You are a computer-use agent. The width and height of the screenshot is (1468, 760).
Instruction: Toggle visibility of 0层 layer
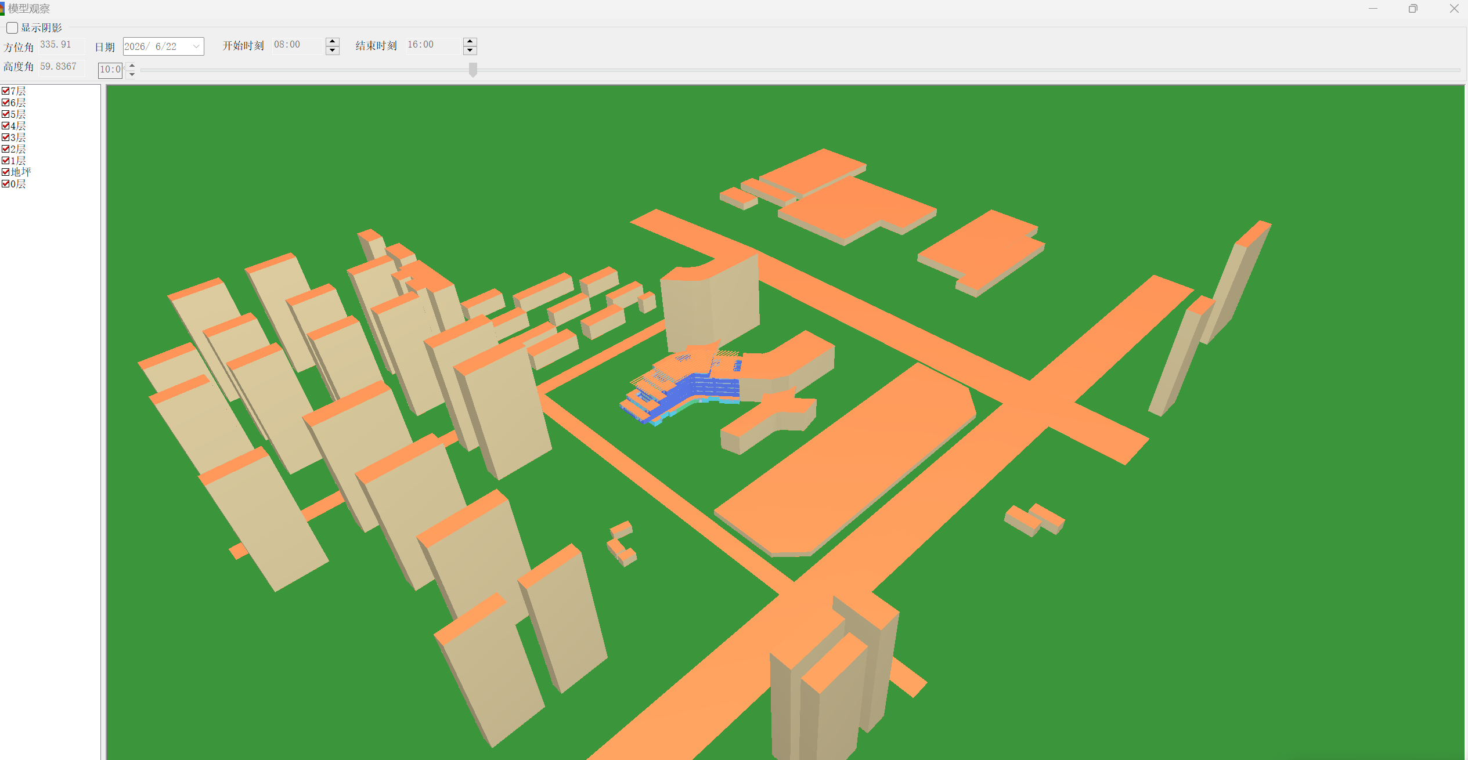(6, 184)
